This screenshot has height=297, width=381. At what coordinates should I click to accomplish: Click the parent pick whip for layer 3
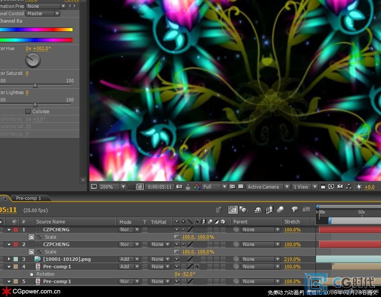236,259
